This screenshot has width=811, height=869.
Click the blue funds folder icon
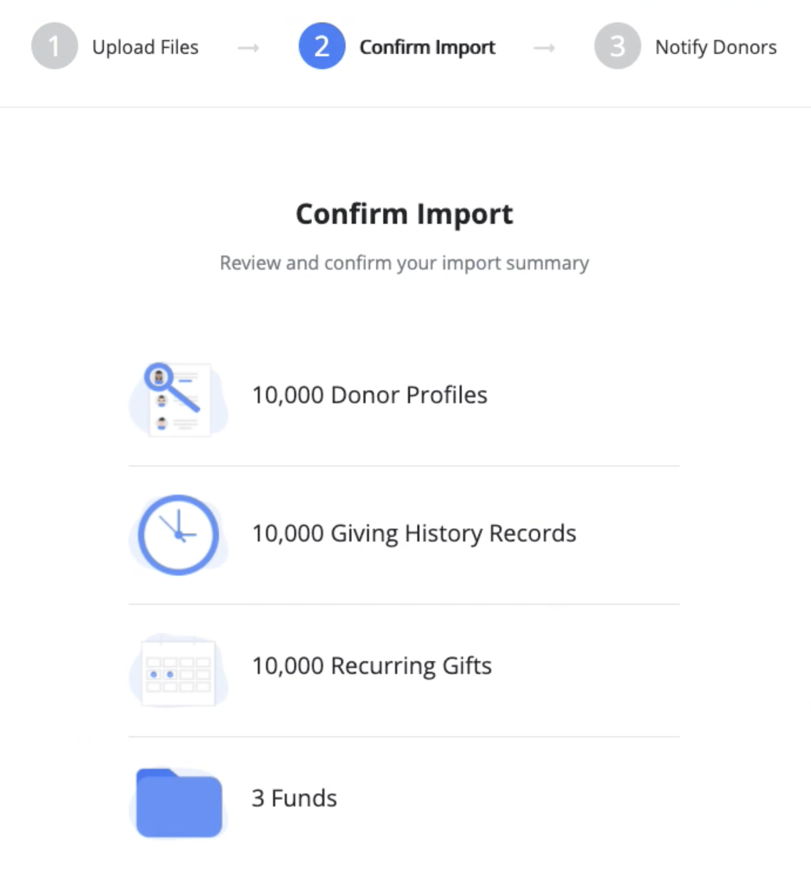click(x=178, y=803)
